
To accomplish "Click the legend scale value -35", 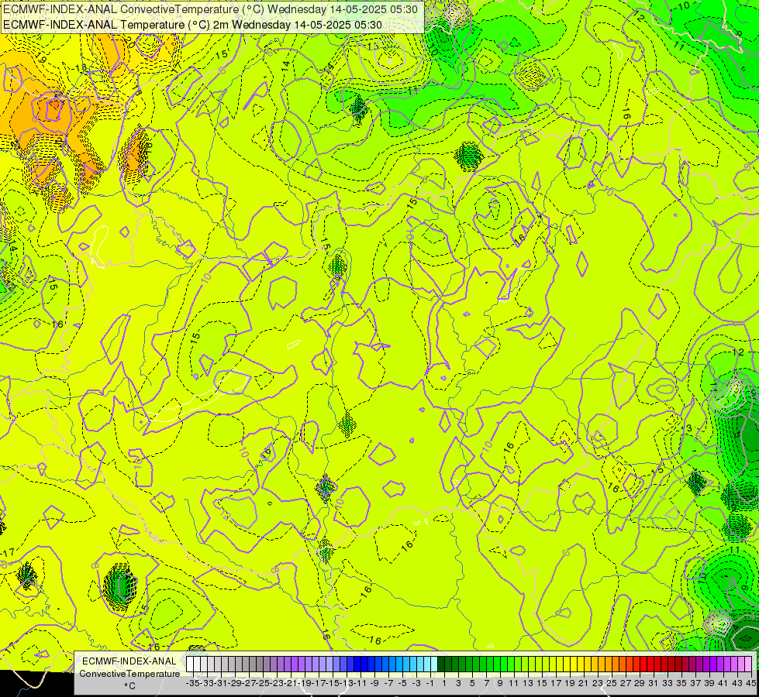I will (x=192, y=683).
